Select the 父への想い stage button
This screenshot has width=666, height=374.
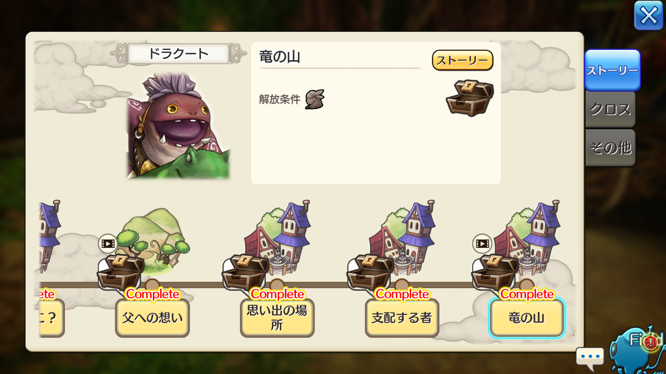tap(152, 318)
